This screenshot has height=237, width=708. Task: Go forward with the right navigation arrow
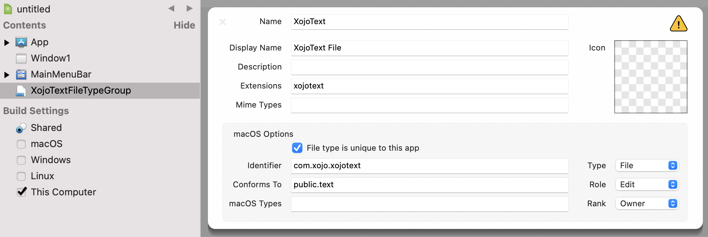pyautogui.click(x=189, y=8)
